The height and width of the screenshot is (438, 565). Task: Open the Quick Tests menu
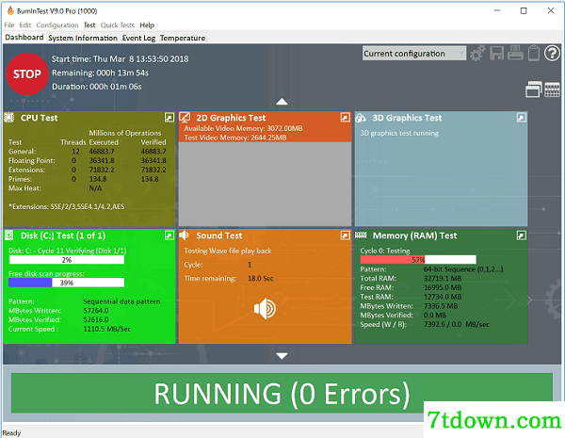(x=117, y=25)
